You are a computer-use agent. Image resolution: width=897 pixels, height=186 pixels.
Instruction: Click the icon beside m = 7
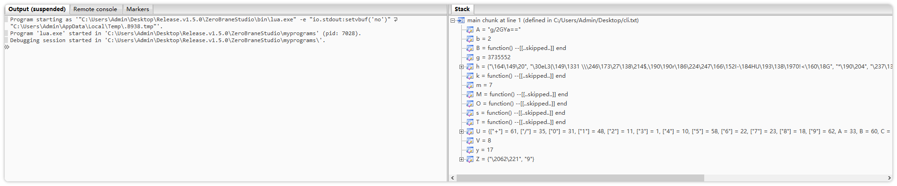tap(470, 85)
